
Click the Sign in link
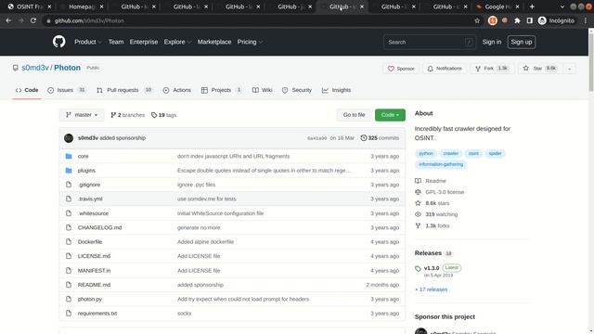point(492,42)
